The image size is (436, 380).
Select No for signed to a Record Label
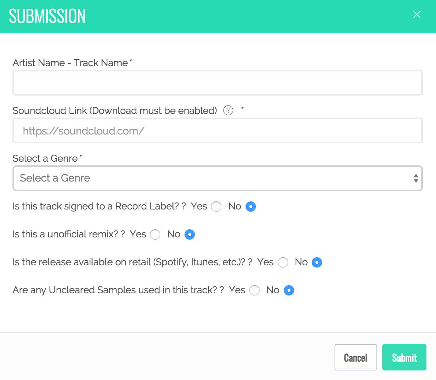[x=251, y=207]
